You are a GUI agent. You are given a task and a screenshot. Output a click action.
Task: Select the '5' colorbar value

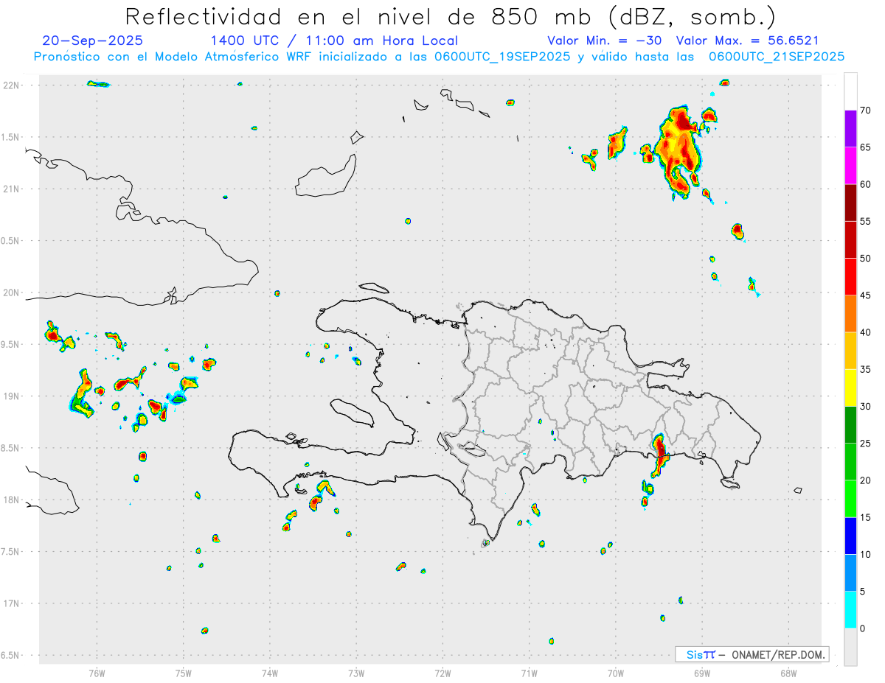coord(863,592)
